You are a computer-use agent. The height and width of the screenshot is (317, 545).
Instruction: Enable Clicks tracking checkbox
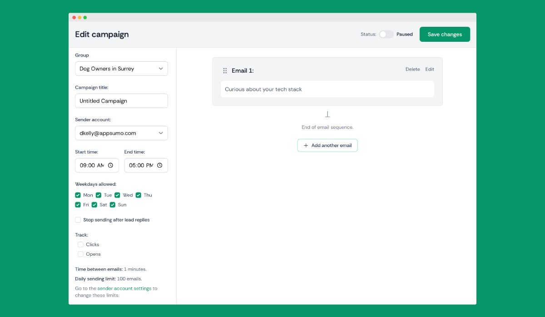click(x=80, y=244)
